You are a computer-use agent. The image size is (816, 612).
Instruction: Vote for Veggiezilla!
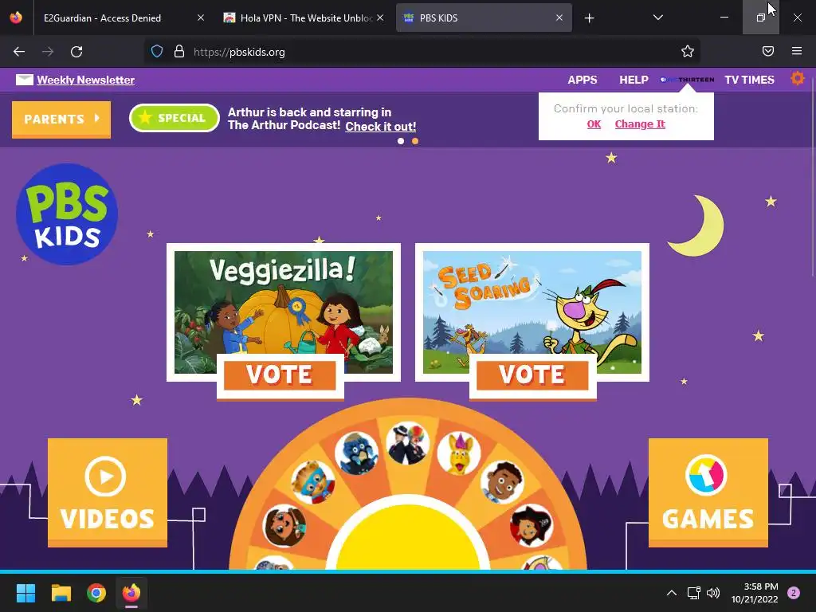coord(280,375)
